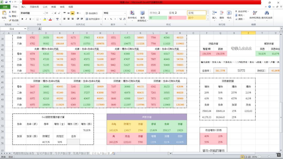Click the Undo arrow in quick access toolbar
Image resolution: width=283 pixels, height=159 pixels.
point(10,2)
